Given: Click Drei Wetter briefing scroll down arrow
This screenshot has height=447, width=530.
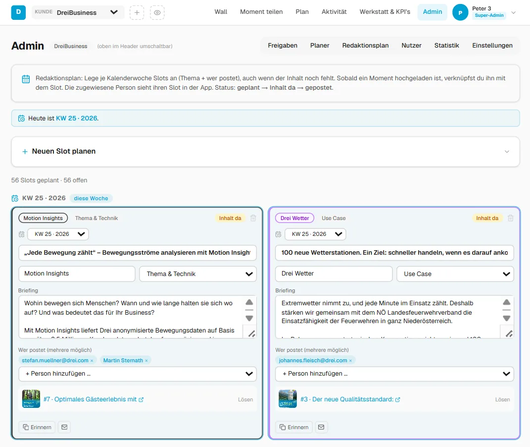Looking at the screenshot, I should (506, 318).
